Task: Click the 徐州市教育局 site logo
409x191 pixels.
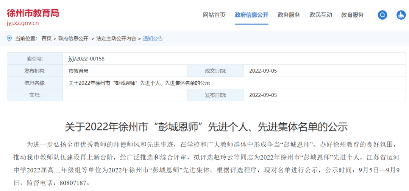Action: [x=33, y=13]
